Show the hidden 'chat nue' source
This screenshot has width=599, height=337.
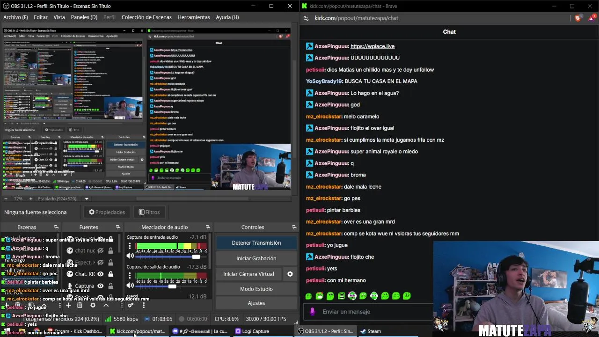(100, 250)
